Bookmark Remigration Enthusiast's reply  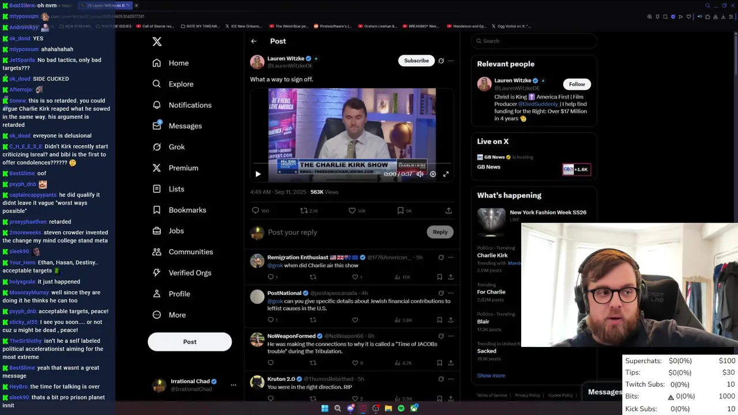tap(439, 277)
